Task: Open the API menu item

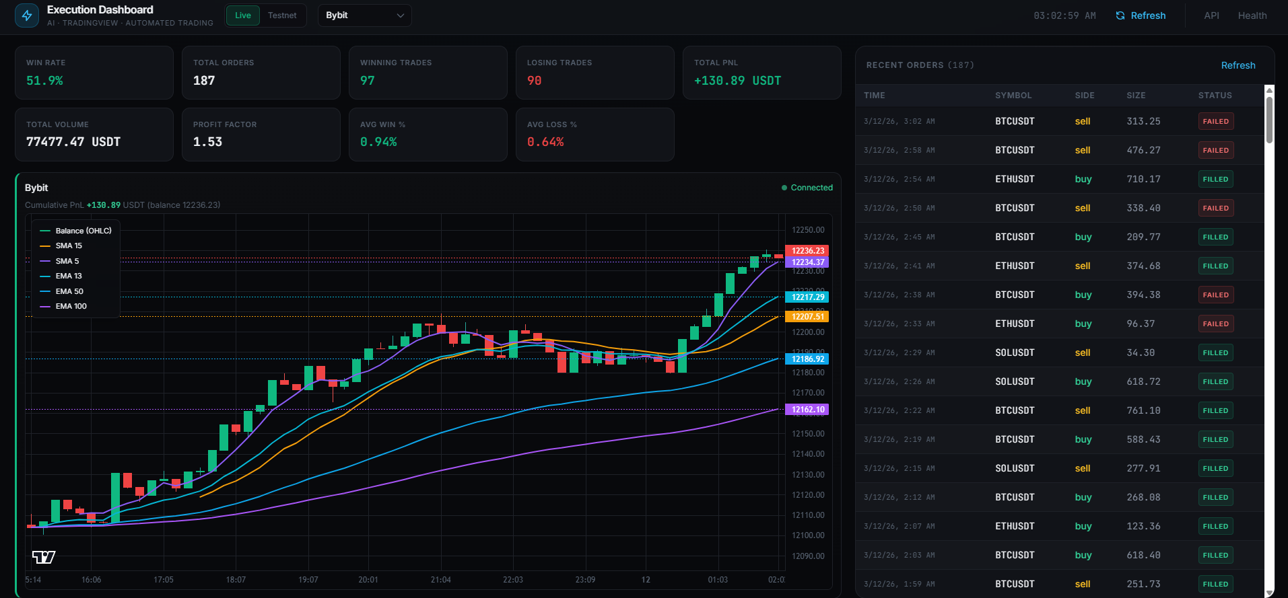Action: (x=1211, y=15)
